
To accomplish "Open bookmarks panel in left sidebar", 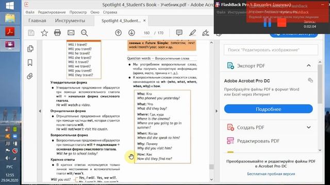I will tap(30, 63).
